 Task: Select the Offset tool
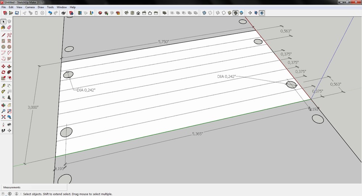click(9, 78)
